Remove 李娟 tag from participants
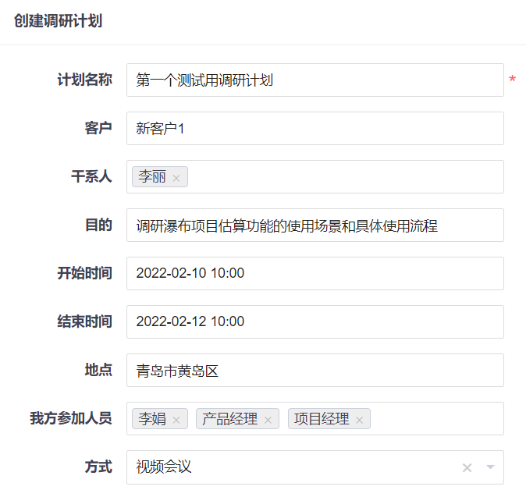 (x=176, y=420)
